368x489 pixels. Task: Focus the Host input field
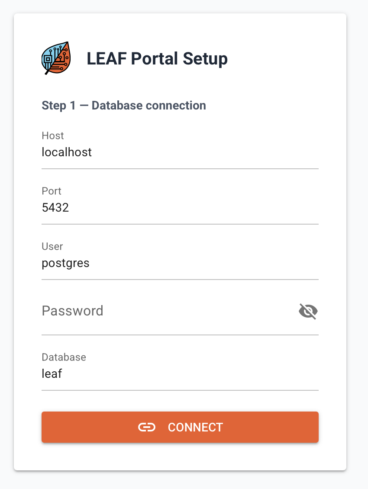click(x=180, y=152)
